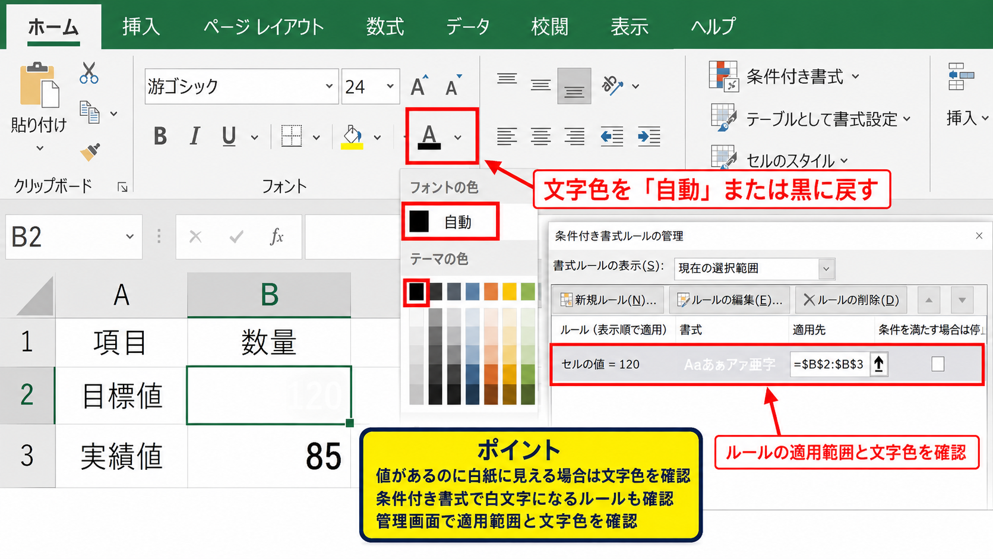Viewport: 993px width, 559px height.
Task: Choose 自動 font color
Action: pos(450,222)
